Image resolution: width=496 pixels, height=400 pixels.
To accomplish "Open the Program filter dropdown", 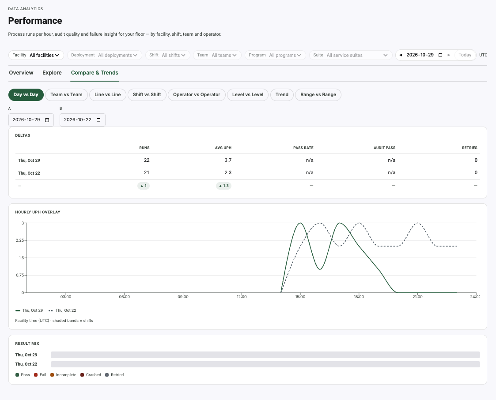I will (x=275, y=55).
